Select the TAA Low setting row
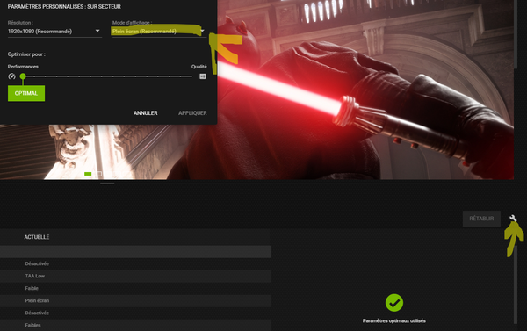This screenshot has width=527, height=331. (135, 276)
